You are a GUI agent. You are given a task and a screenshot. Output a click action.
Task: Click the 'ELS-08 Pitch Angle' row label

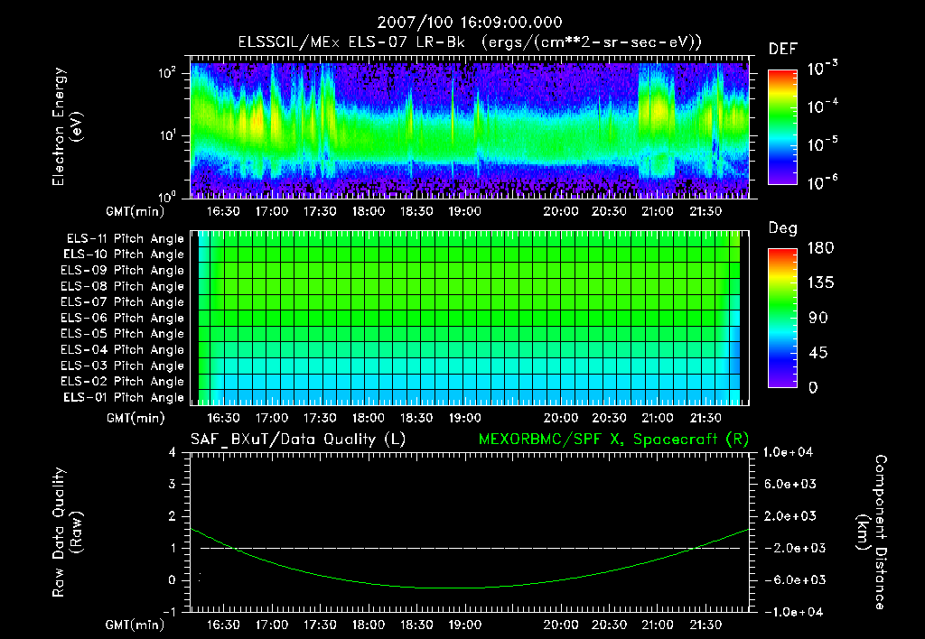(122, 286)
